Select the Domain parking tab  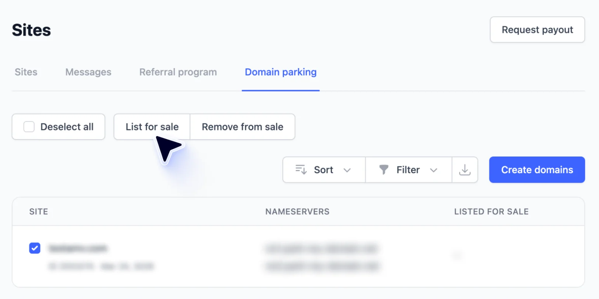click(x=280, y=72)
